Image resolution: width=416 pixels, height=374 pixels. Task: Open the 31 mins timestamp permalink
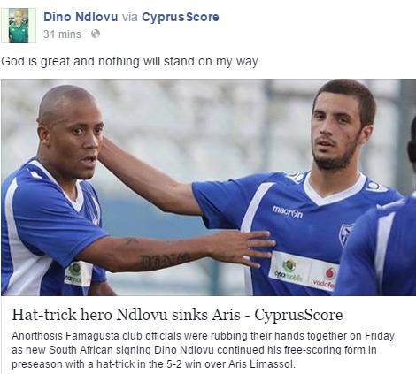[62, 34]
